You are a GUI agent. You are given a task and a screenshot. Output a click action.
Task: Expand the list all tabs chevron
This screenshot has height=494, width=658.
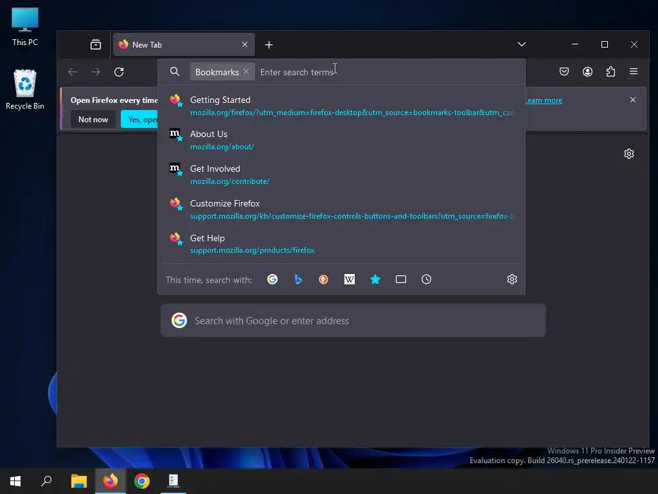(x=522, y=44)
